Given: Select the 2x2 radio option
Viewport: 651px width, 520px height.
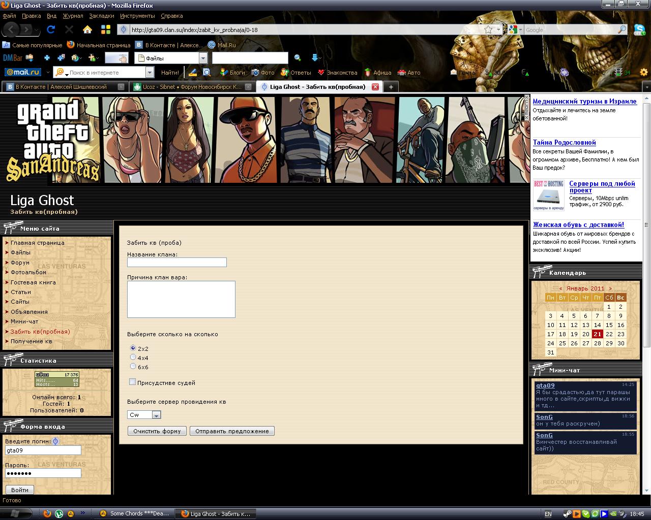Looking at the screenshot, I should click(x=133, y=348).
